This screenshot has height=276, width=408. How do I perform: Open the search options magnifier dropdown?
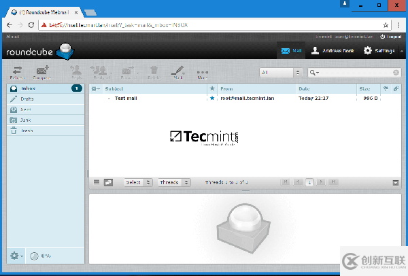(314, 73)
